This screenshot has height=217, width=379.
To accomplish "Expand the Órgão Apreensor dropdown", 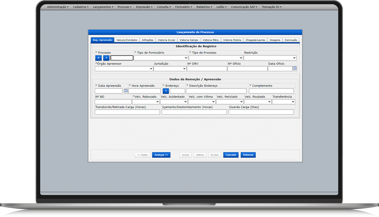I will (x=124, y=69).
